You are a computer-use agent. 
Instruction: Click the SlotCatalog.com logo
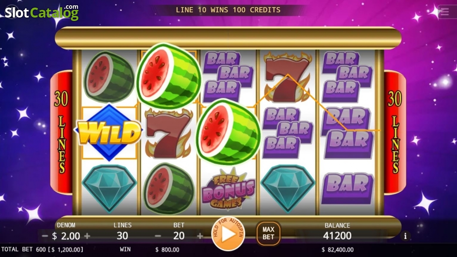(42, 13)
